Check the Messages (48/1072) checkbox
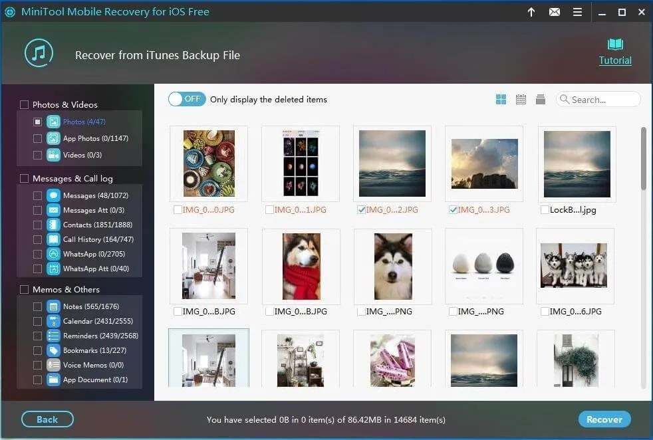 pos(37,195)
